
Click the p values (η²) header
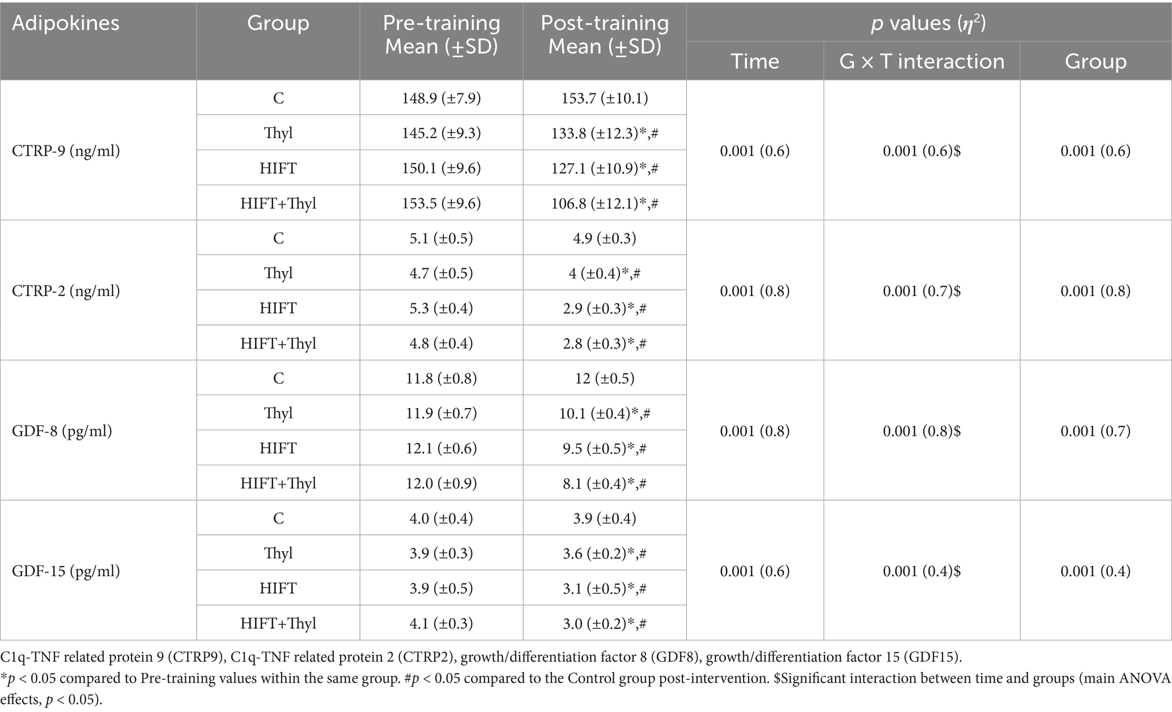[929, 23]
